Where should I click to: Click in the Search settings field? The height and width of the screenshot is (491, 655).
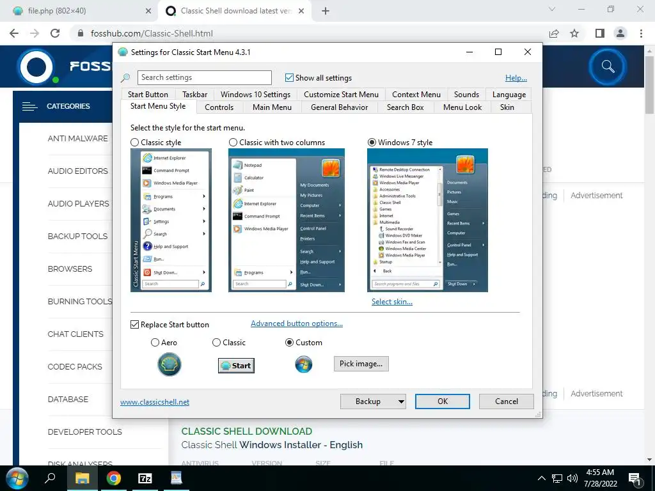[x=204, y=77]
